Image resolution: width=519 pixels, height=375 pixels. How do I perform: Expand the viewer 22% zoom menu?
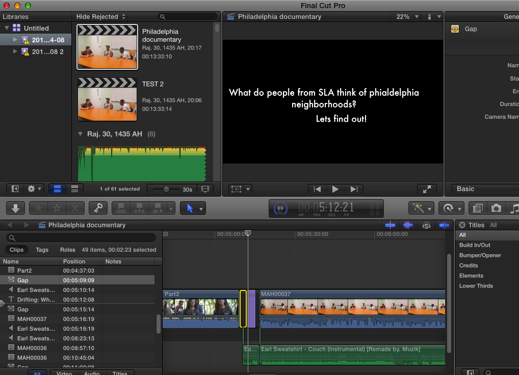(x=406, y=17)
